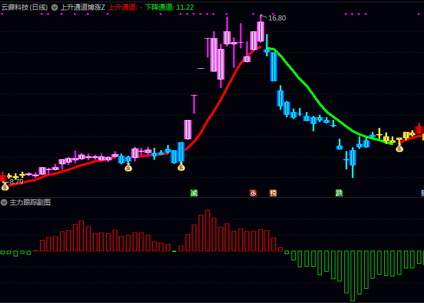Image resolution: width=424 pixels, height=303 pixels.
Task: Open dropdown next to 云鼎科技(日线)
Action: coord(54,7)
